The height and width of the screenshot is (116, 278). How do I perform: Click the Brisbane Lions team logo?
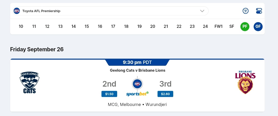tap(245, 82)
